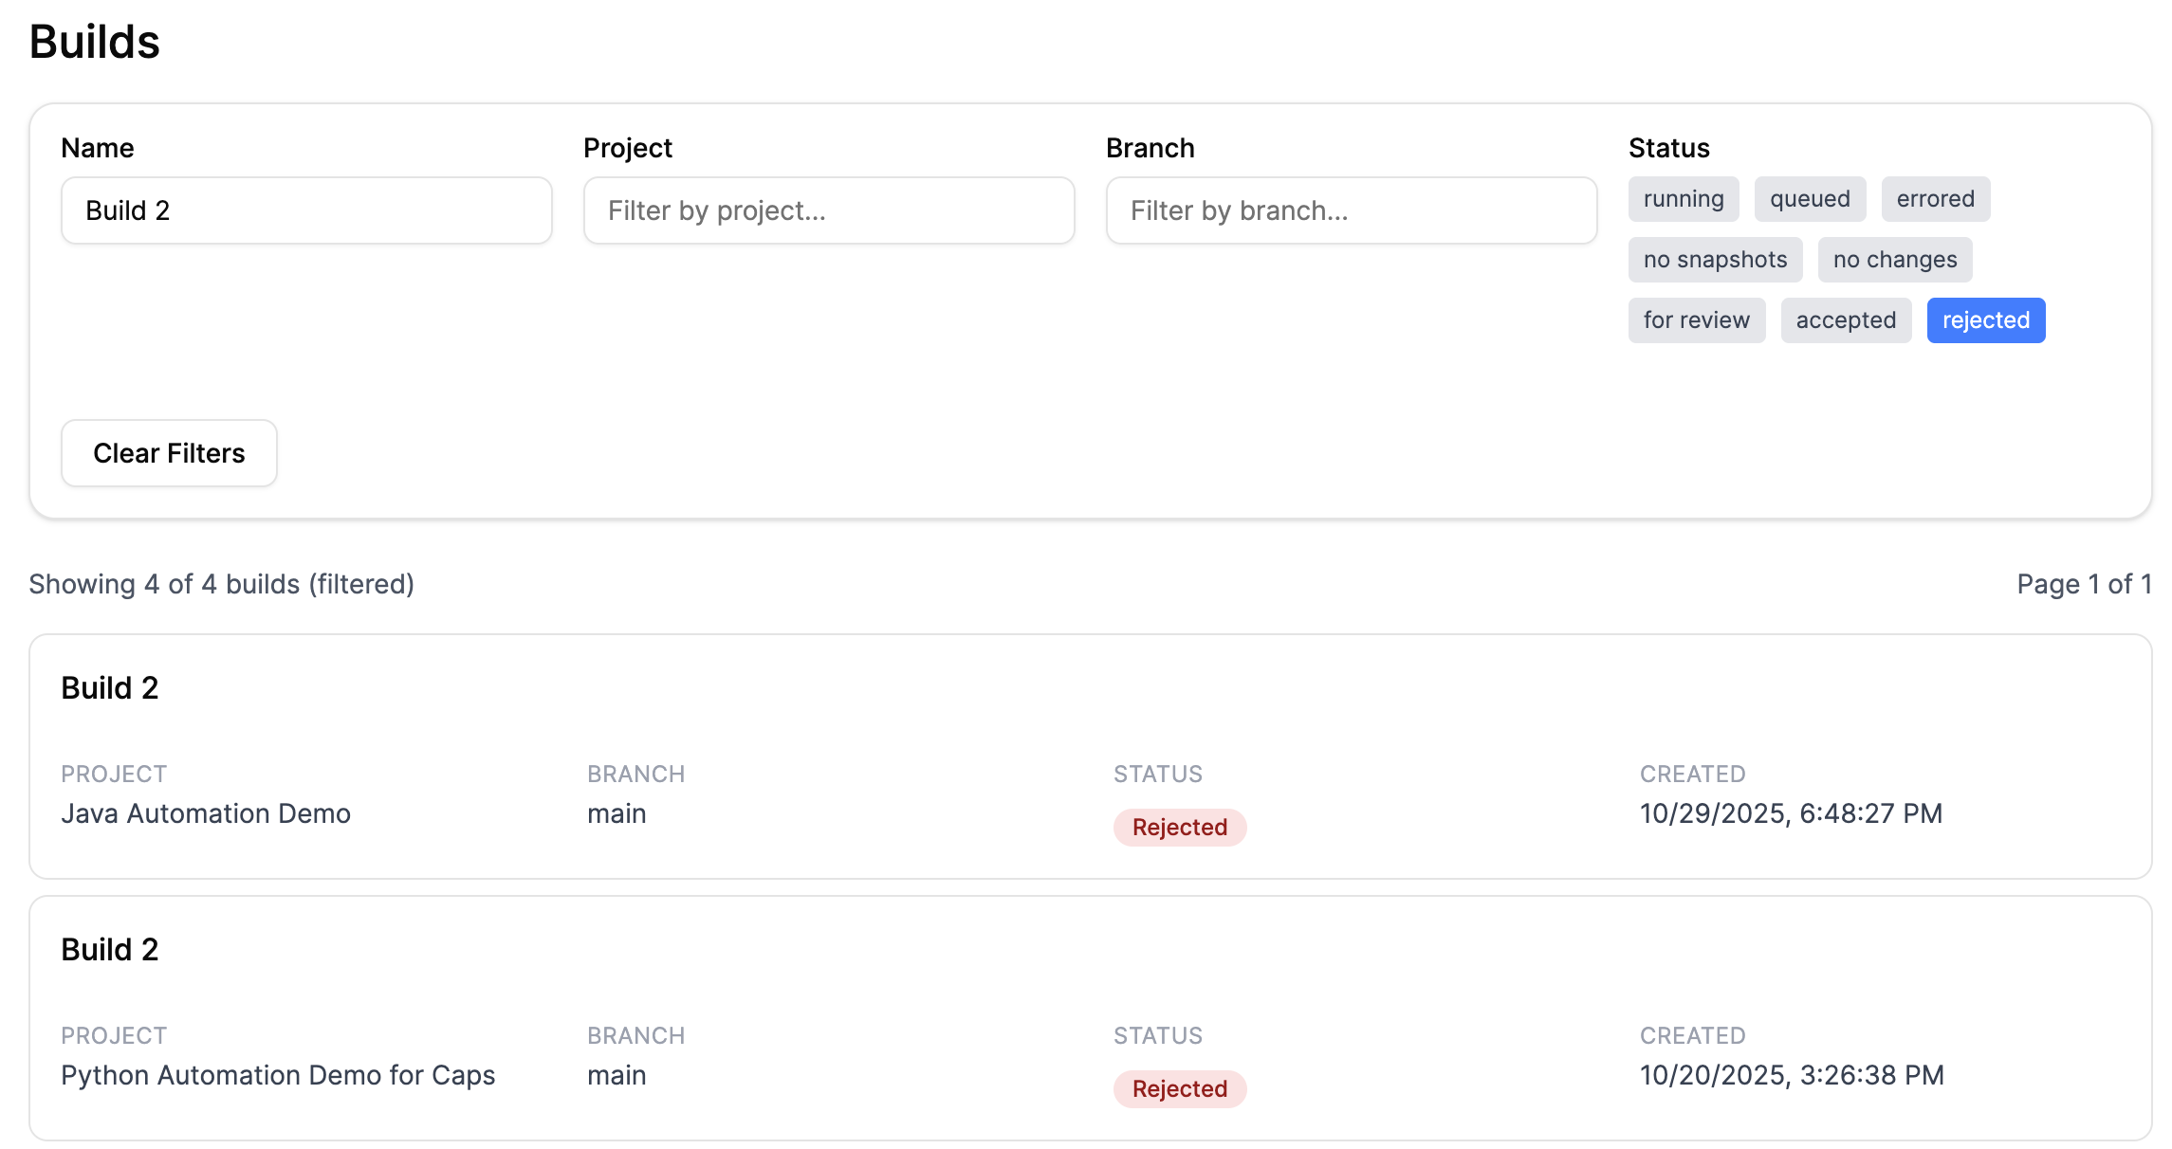Toggle the errored status filter
Image resolution: width=2172 pixels, height=1149 pixels.
point(1935,199)
